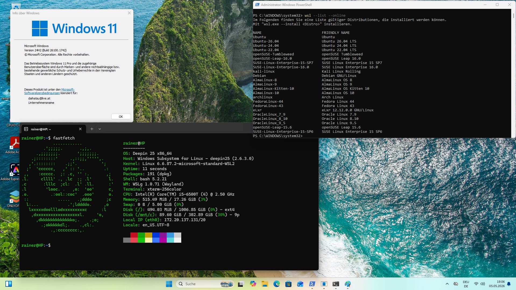Click 'OracleLinux_9_5' in the list
The width and height of the screenshot is (516, 290).
click(x=269, y=123)
